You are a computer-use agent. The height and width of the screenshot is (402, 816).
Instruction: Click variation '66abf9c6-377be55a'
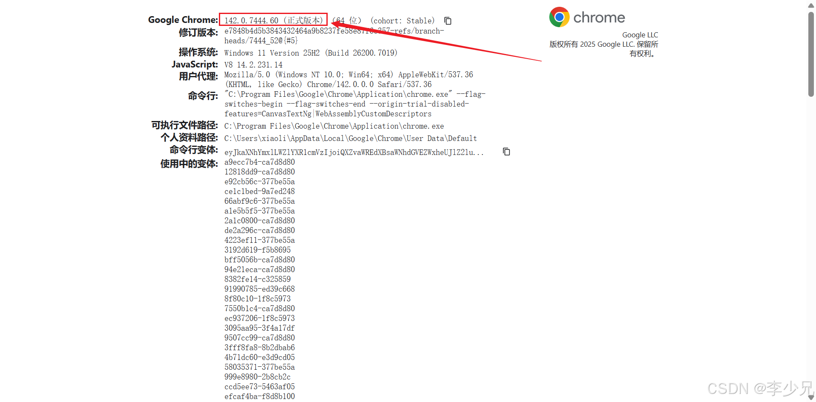coord(260,201)
